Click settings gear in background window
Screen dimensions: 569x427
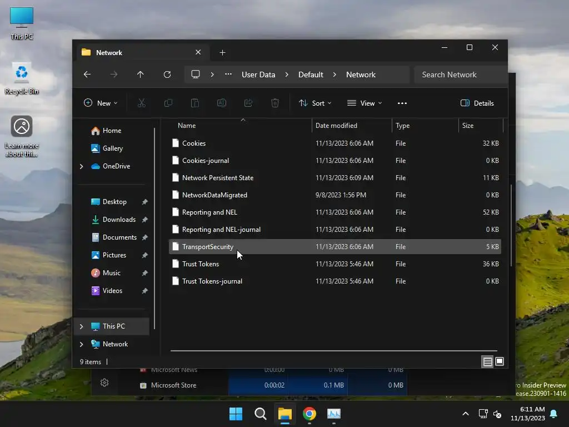tap(104, 383)
